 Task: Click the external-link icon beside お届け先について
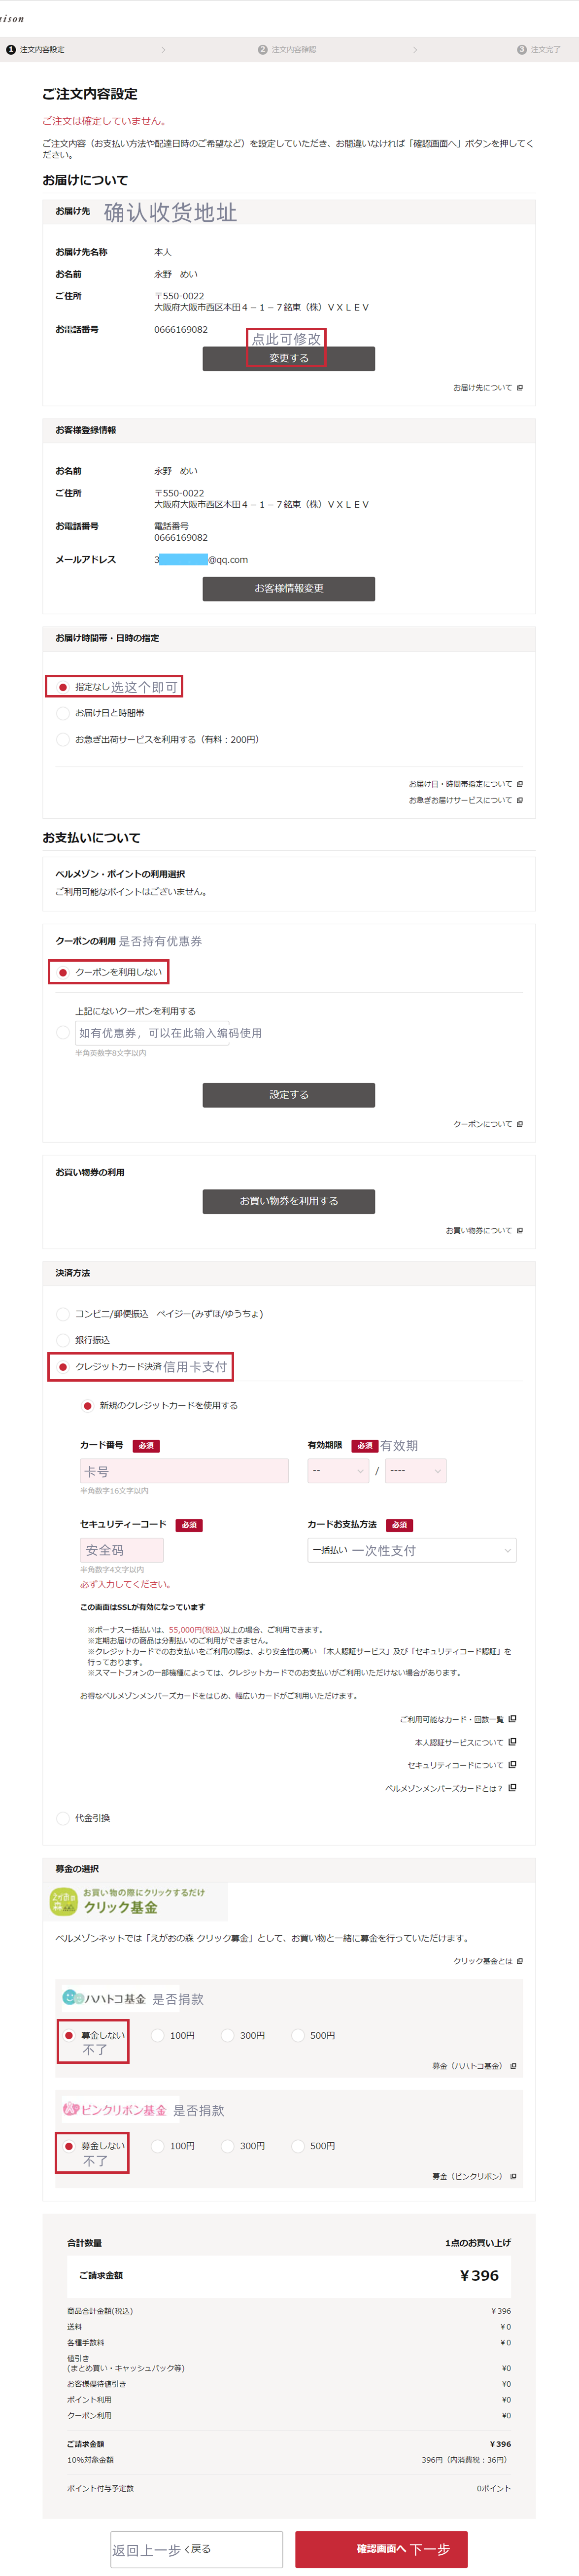pyautogui.click(x=519, y=387)
